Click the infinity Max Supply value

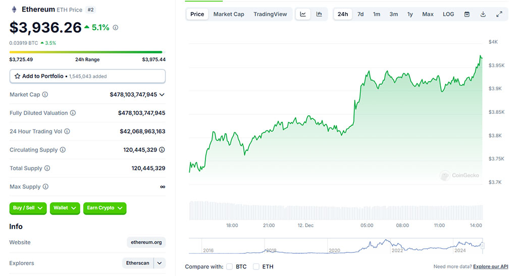tap(163, 187)
